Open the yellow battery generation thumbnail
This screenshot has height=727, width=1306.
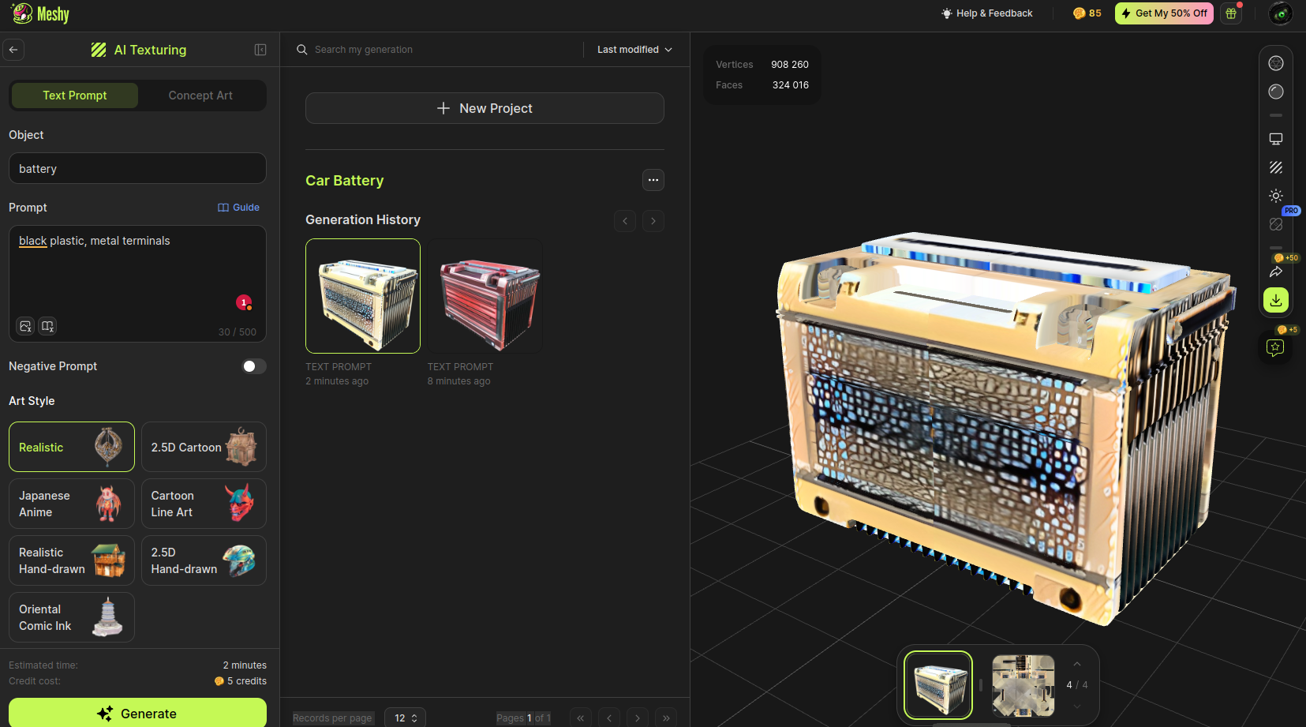(x=363, y=296)
